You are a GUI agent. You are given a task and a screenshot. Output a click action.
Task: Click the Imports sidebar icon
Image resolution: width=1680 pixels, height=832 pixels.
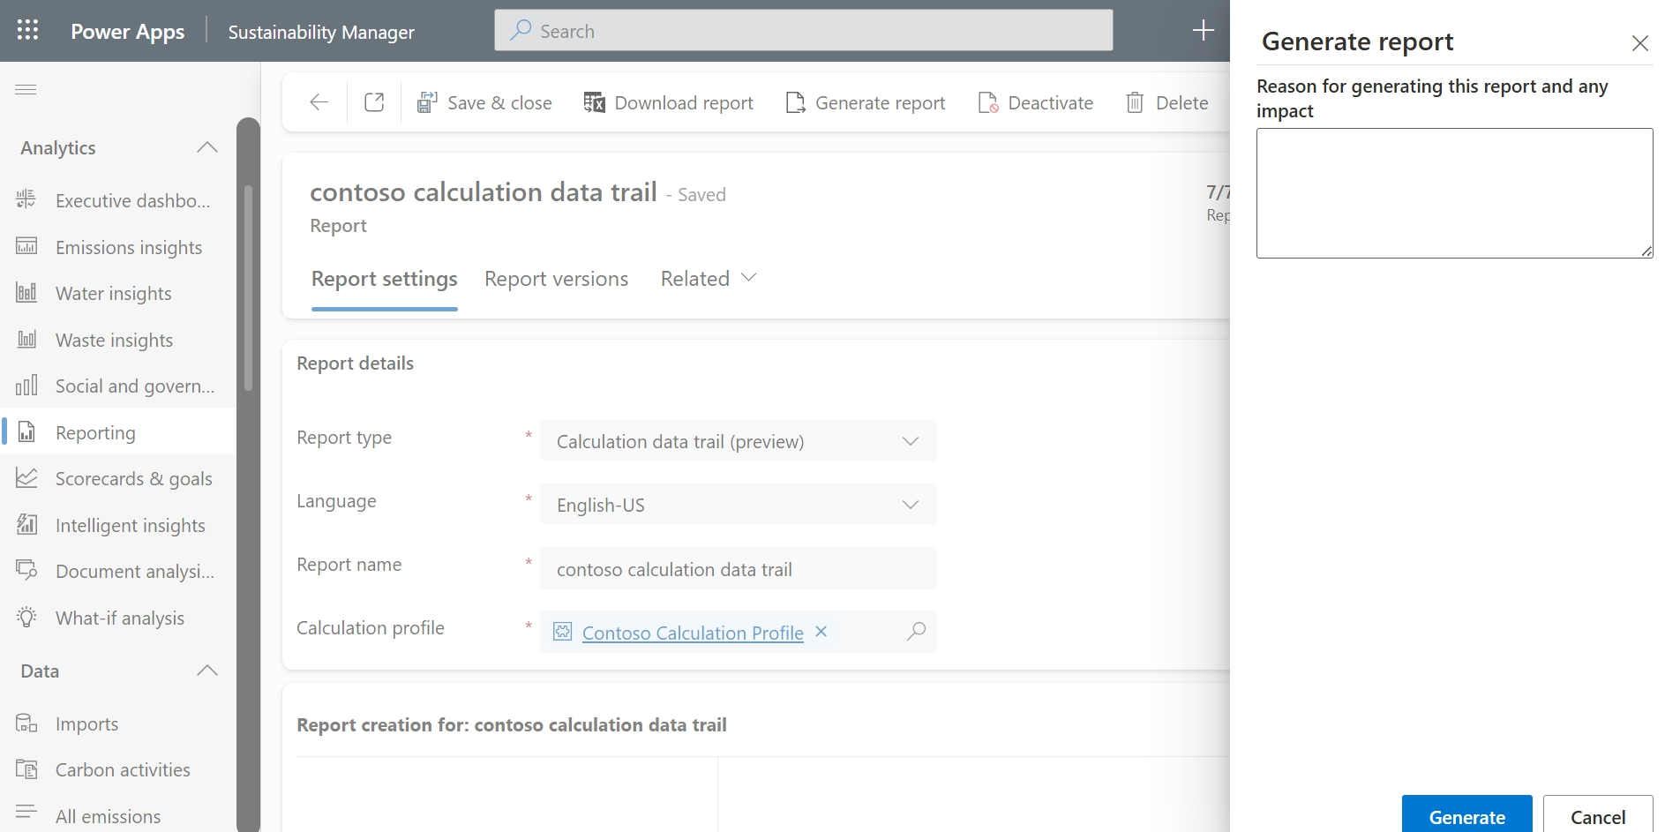tap(26, 723)
